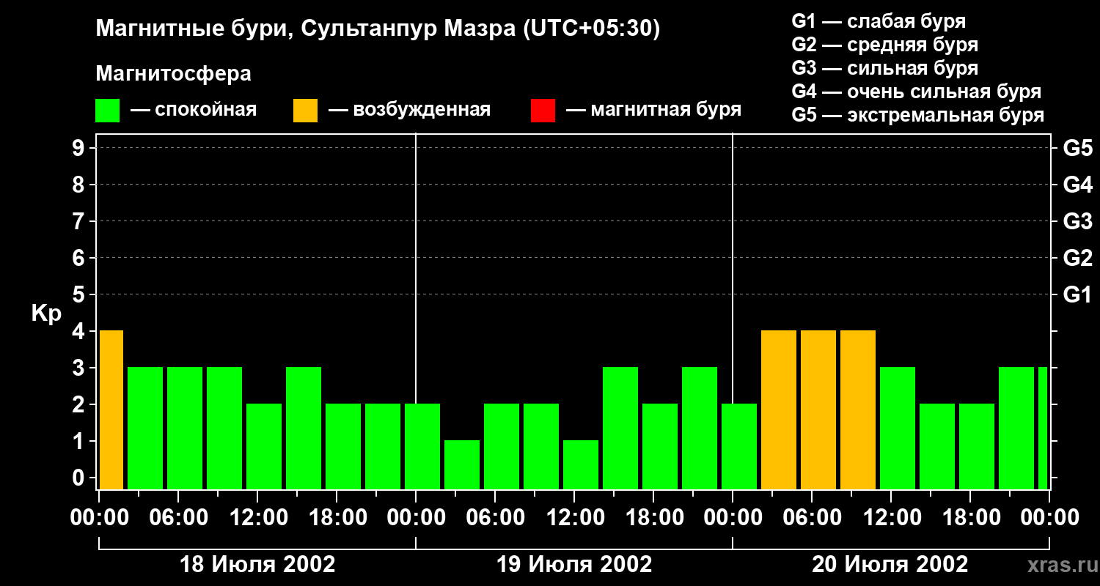The width and height of the screenshot is (1100, 586).
Task: Click the right-axis label 'G3'
Action: point(1077,222)
